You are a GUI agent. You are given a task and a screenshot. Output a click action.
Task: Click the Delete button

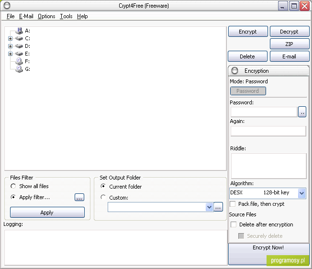247,56
